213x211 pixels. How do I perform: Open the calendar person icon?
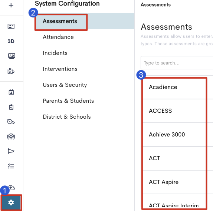pyautogui.click(x=11, y=92)
